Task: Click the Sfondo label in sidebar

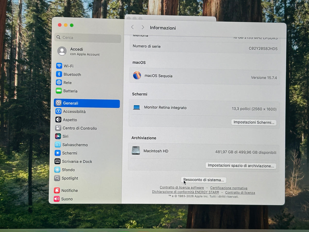Action: [68, 170]
